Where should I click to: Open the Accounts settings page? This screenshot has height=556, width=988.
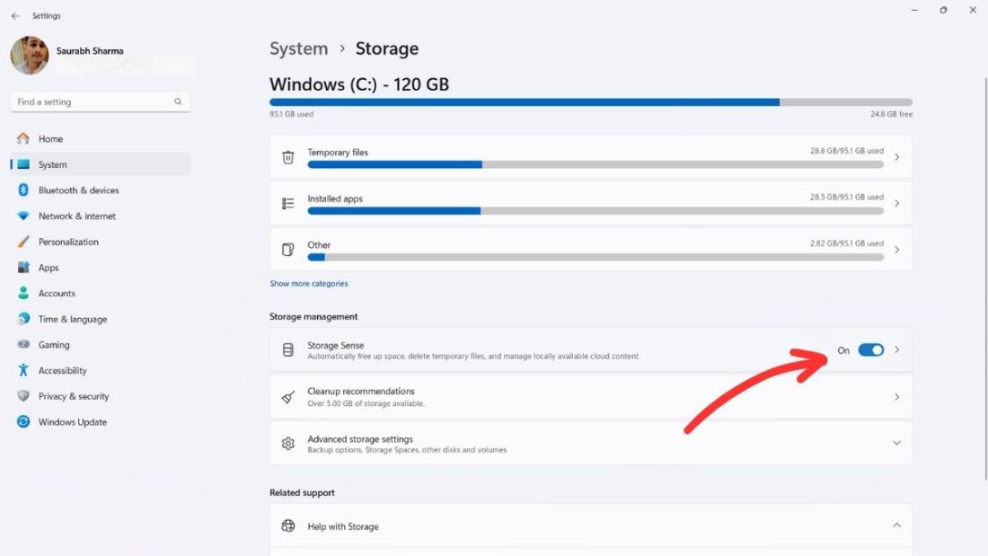tap(57, 294)
